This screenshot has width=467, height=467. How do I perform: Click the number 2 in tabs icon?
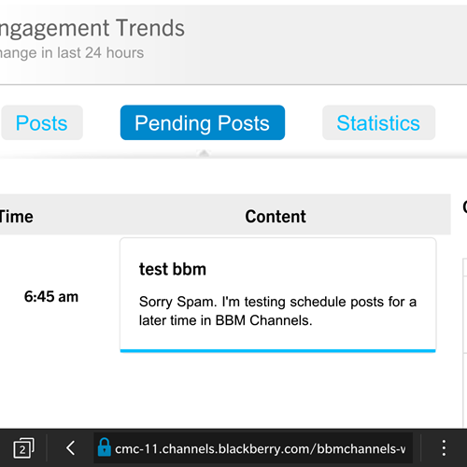[x=22, y=449]
